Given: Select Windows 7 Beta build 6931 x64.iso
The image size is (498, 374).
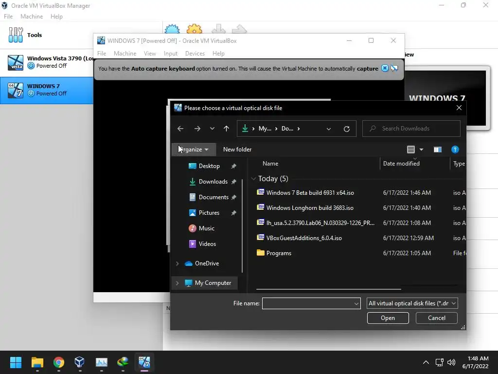Looking at the screenshot, I should coord(310,193).
